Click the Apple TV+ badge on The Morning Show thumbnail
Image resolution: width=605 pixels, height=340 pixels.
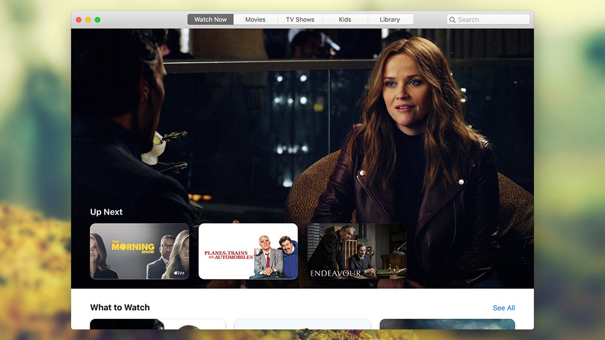pyautogui.click(x=178, y=271)
